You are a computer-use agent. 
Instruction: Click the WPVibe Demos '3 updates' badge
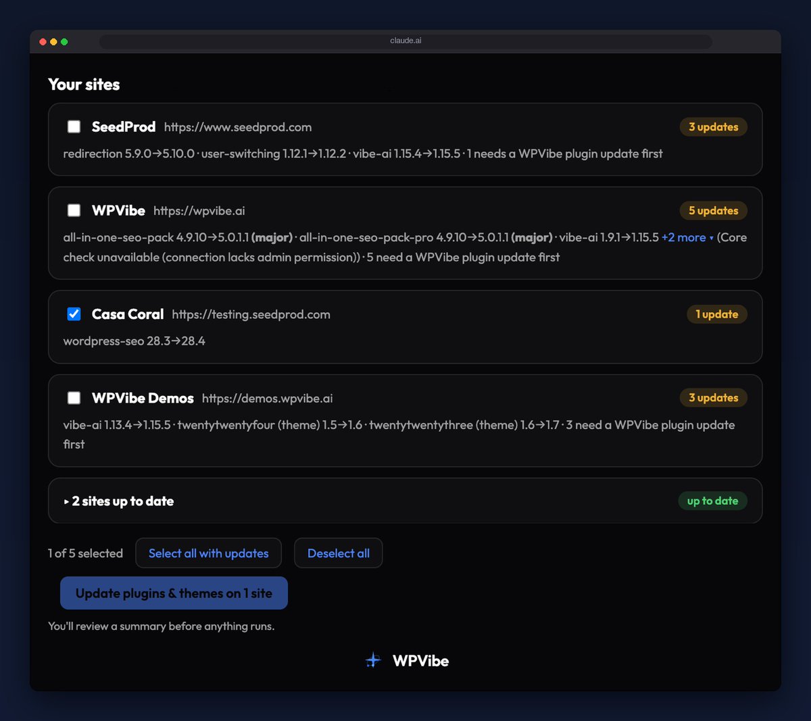[x=714, y=398]
